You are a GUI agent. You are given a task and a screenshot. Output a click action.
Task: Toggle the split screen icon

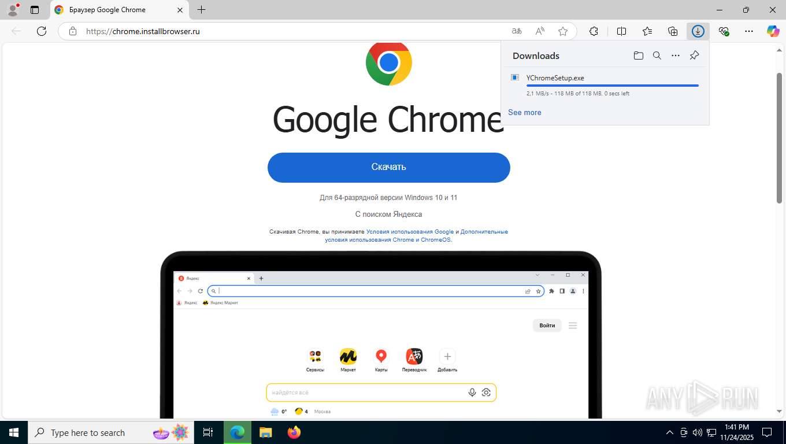point(622,31)
